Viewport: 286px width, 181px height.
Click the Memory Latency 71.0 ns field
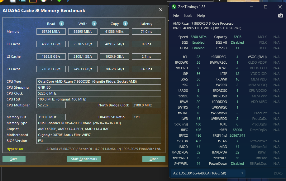pyautogui.click(x=146, y=32)
